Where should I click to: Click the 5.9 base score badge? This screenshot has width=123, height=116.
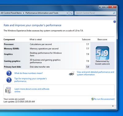click(102, 53)
